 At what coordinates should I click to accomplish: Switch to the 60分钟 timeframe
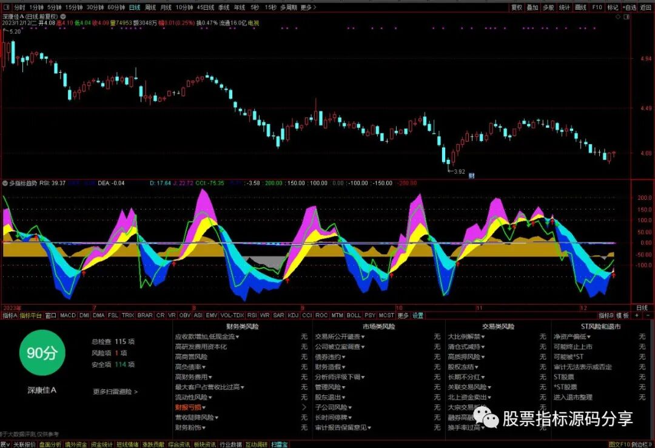[116, 7]
